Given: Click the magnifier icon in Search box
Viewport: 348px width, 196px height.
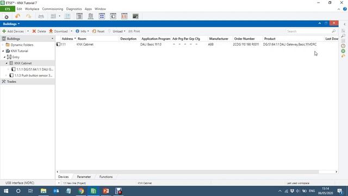Looking at the screenshot, I should (333, 32).
